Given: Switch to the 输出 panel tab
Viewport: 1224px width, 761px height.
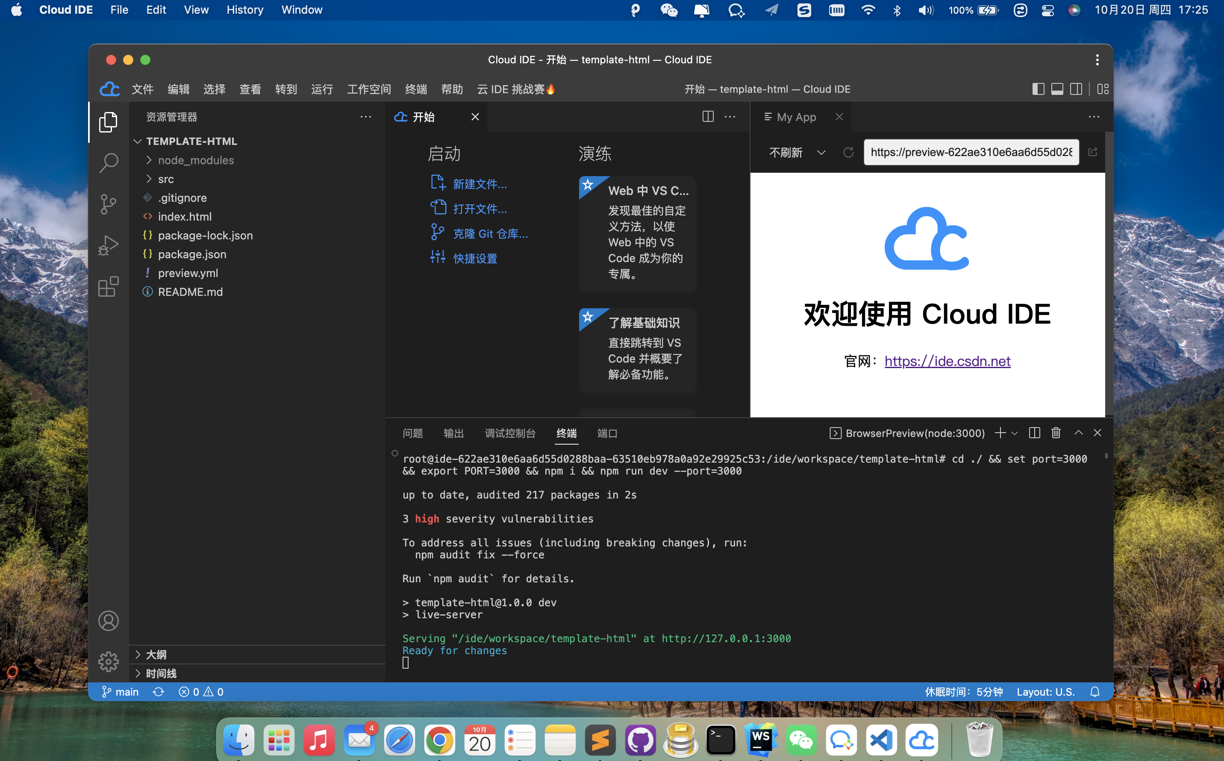Looking at the screenshot, I should 454,434.
